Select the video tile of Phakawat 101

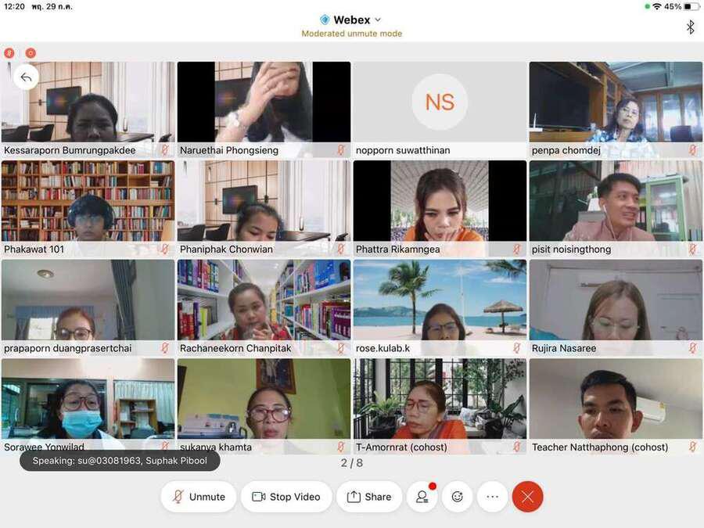(x=88, y=202)
